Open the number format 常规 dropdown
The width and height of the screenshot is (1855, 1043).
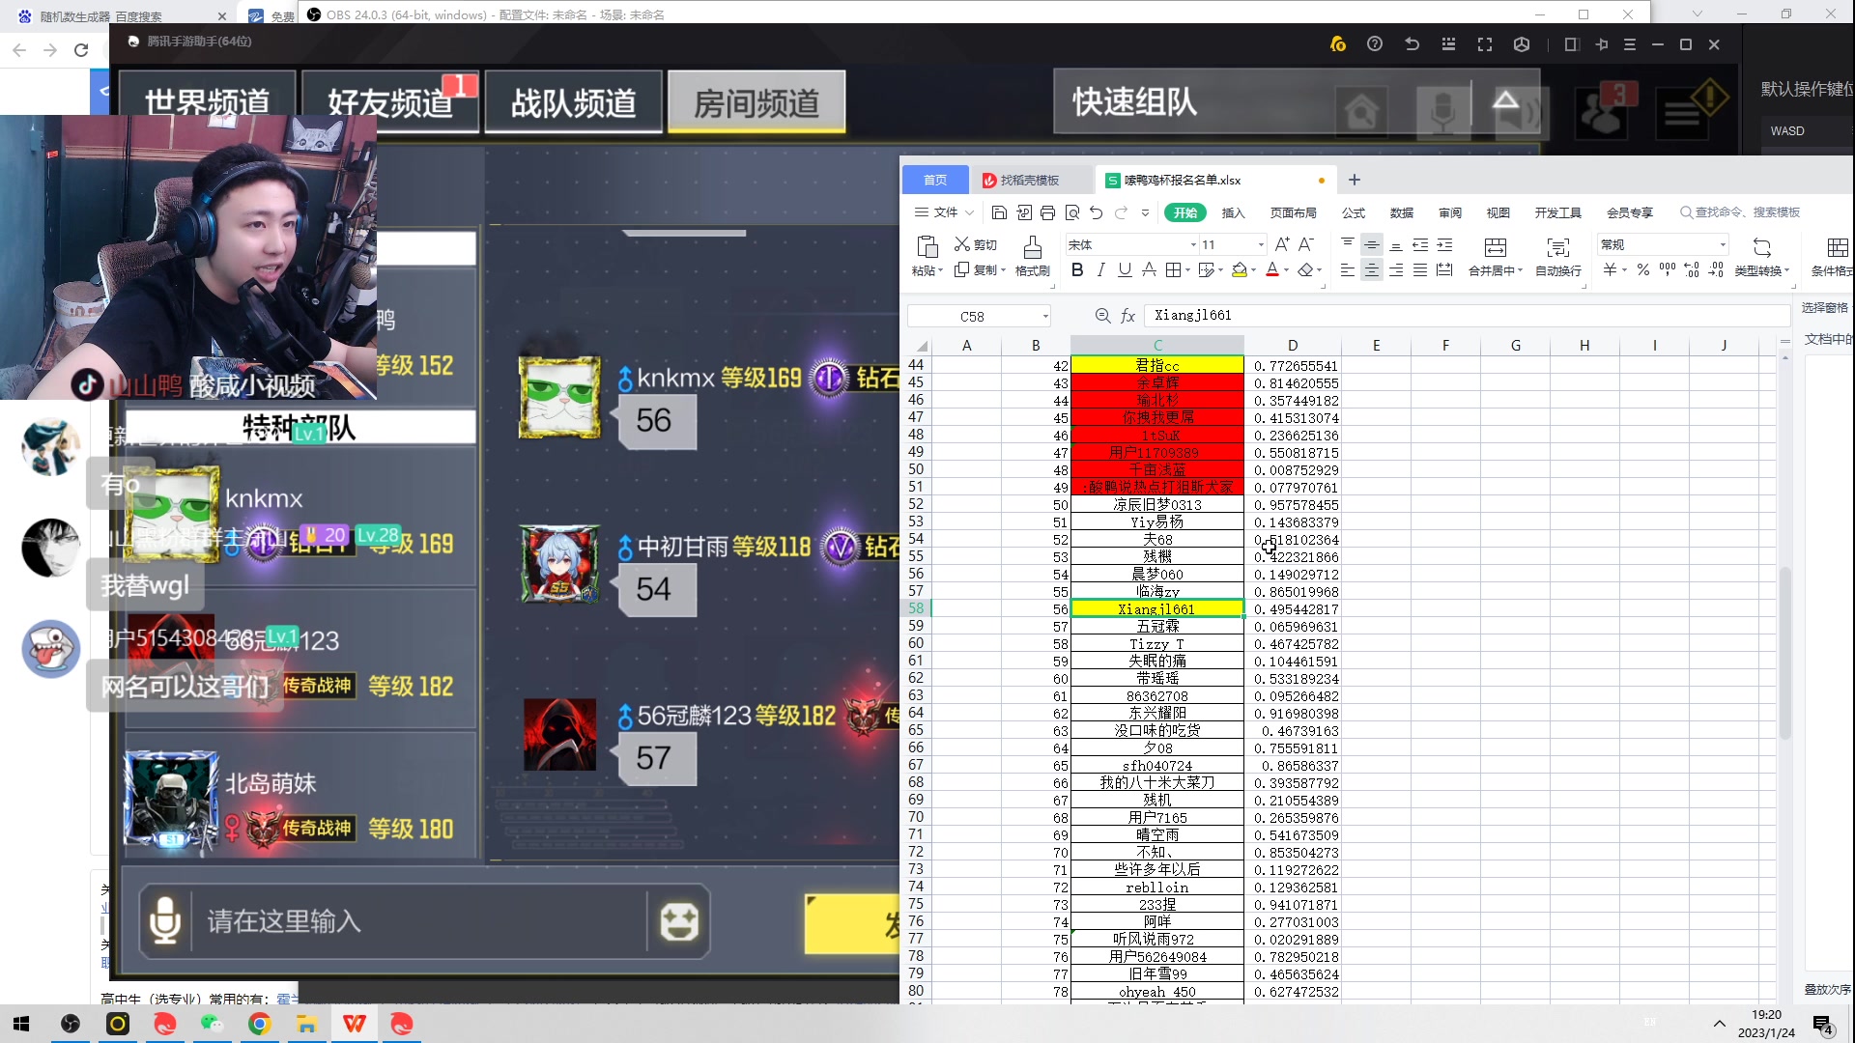coord(1723,245)
